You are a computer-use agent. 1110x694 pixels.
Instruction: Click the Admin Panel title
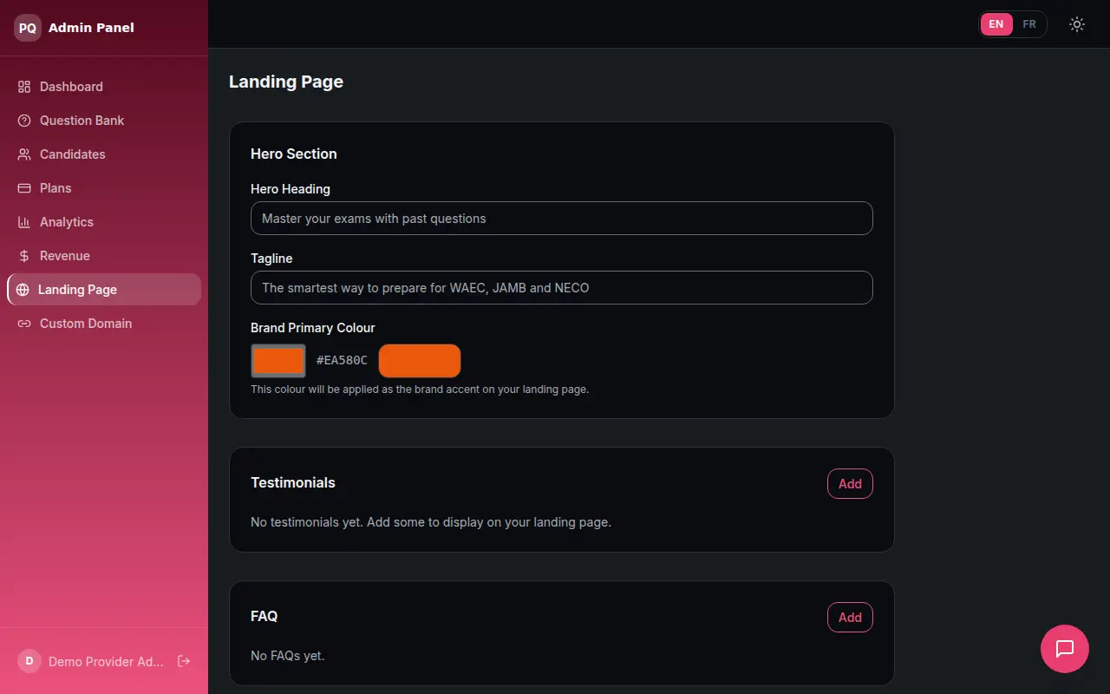coord(91,28)
